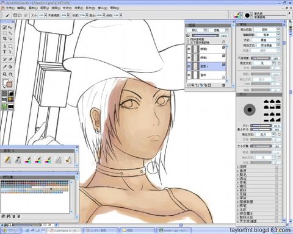Select the Crop tool
The width and height of the screenshot is (293, 234).
(x=5, y=38)
